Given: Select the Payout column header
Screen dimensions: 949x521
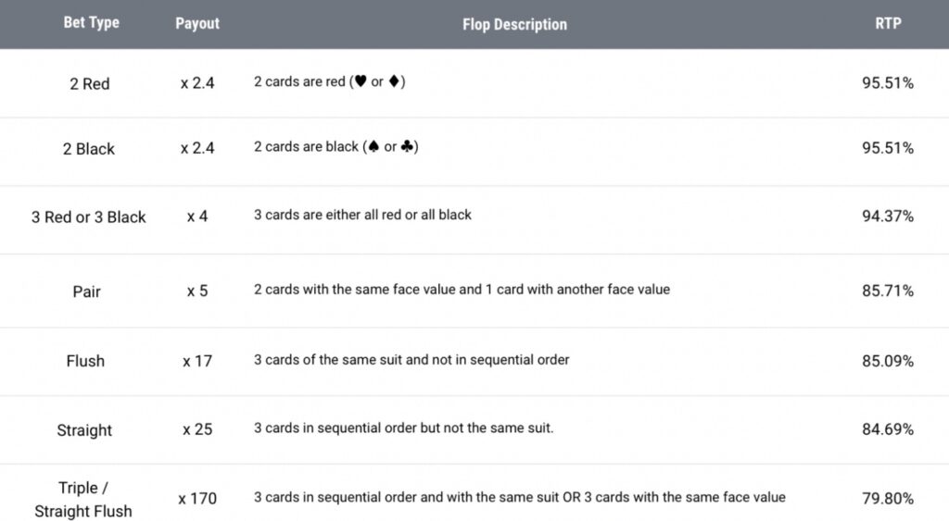Looking at the screenshot, I should [197, 23].
